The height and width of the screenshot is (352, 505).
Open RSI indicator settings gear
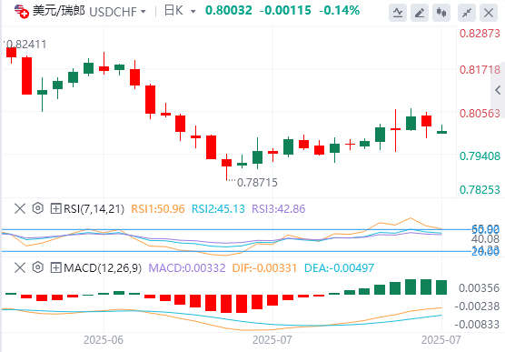37,208
